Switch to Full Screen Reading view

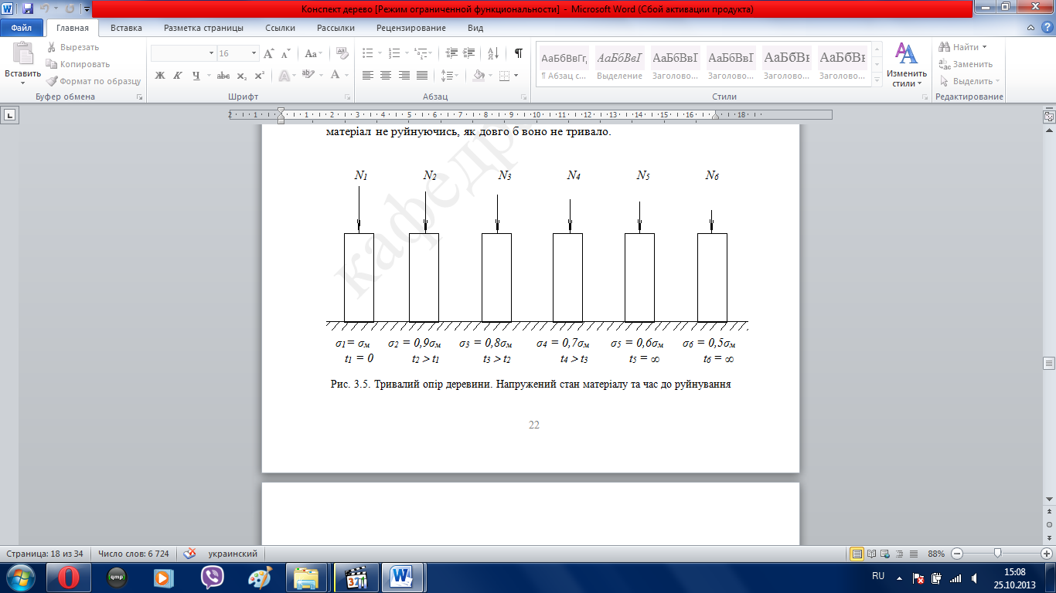(872, 554)
